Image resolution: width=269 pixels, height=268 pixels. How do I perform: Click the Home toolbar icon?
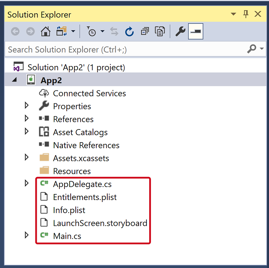pos(46,31)
